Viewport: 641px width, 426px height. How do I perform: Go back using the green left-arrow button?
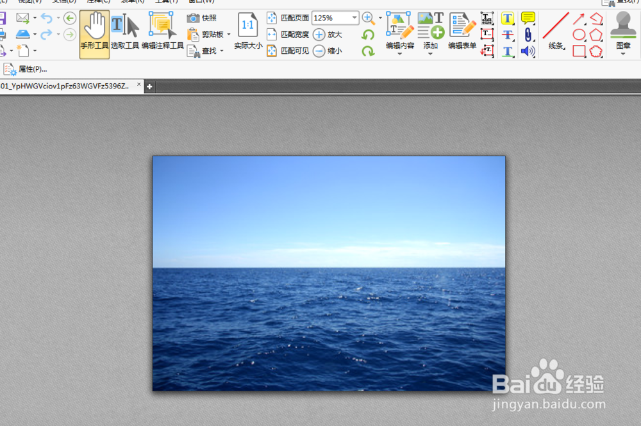coord(70,18)
